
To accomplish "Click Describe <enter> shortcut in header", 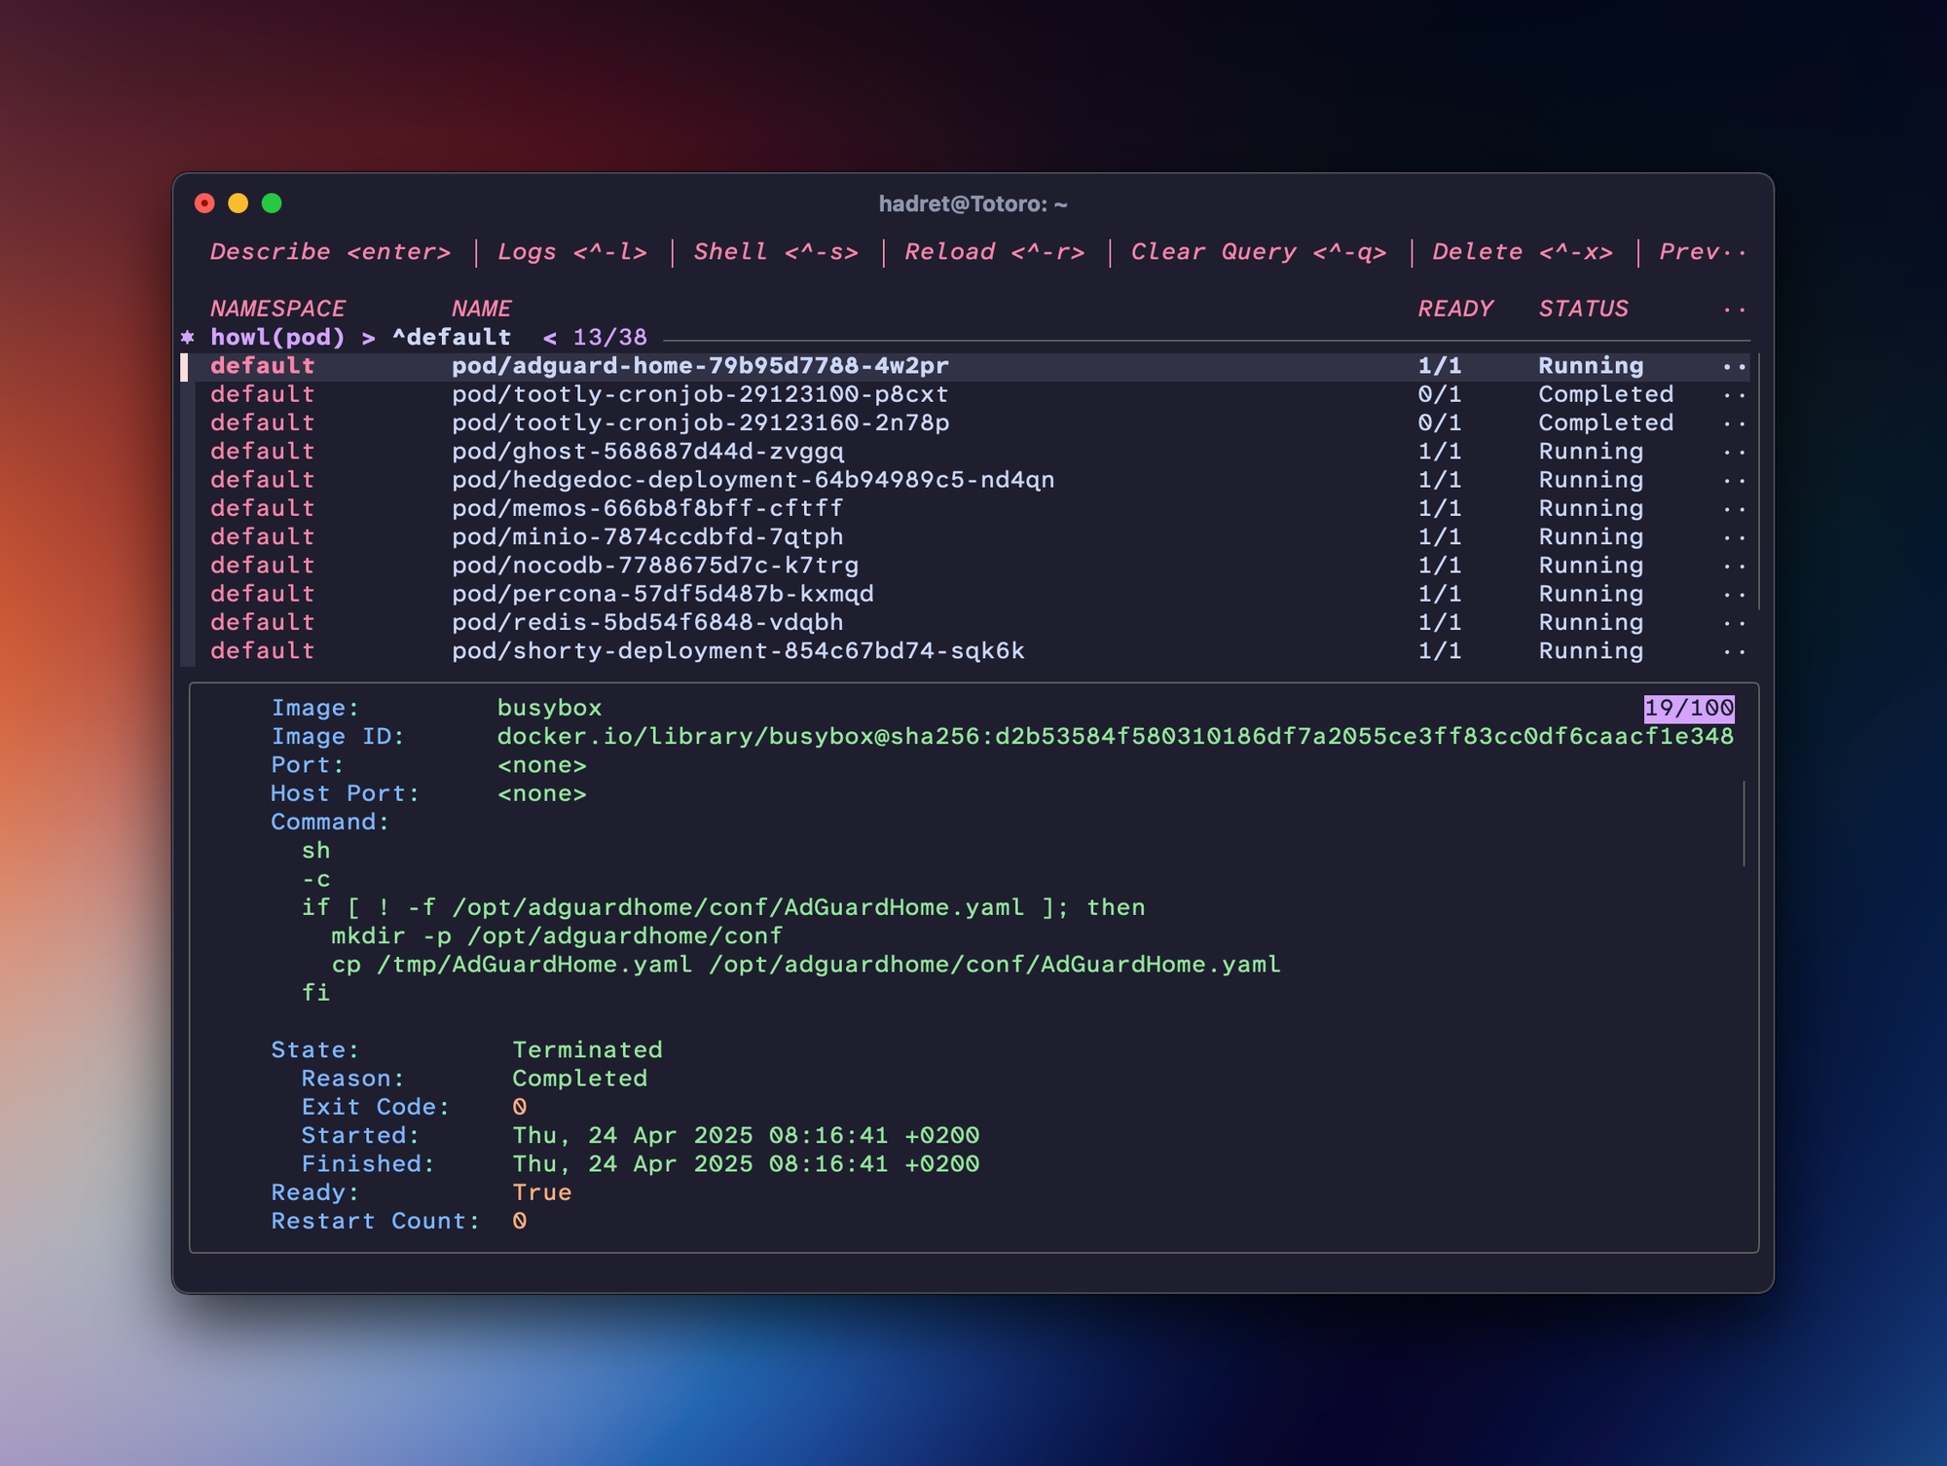I will point(330,252).
